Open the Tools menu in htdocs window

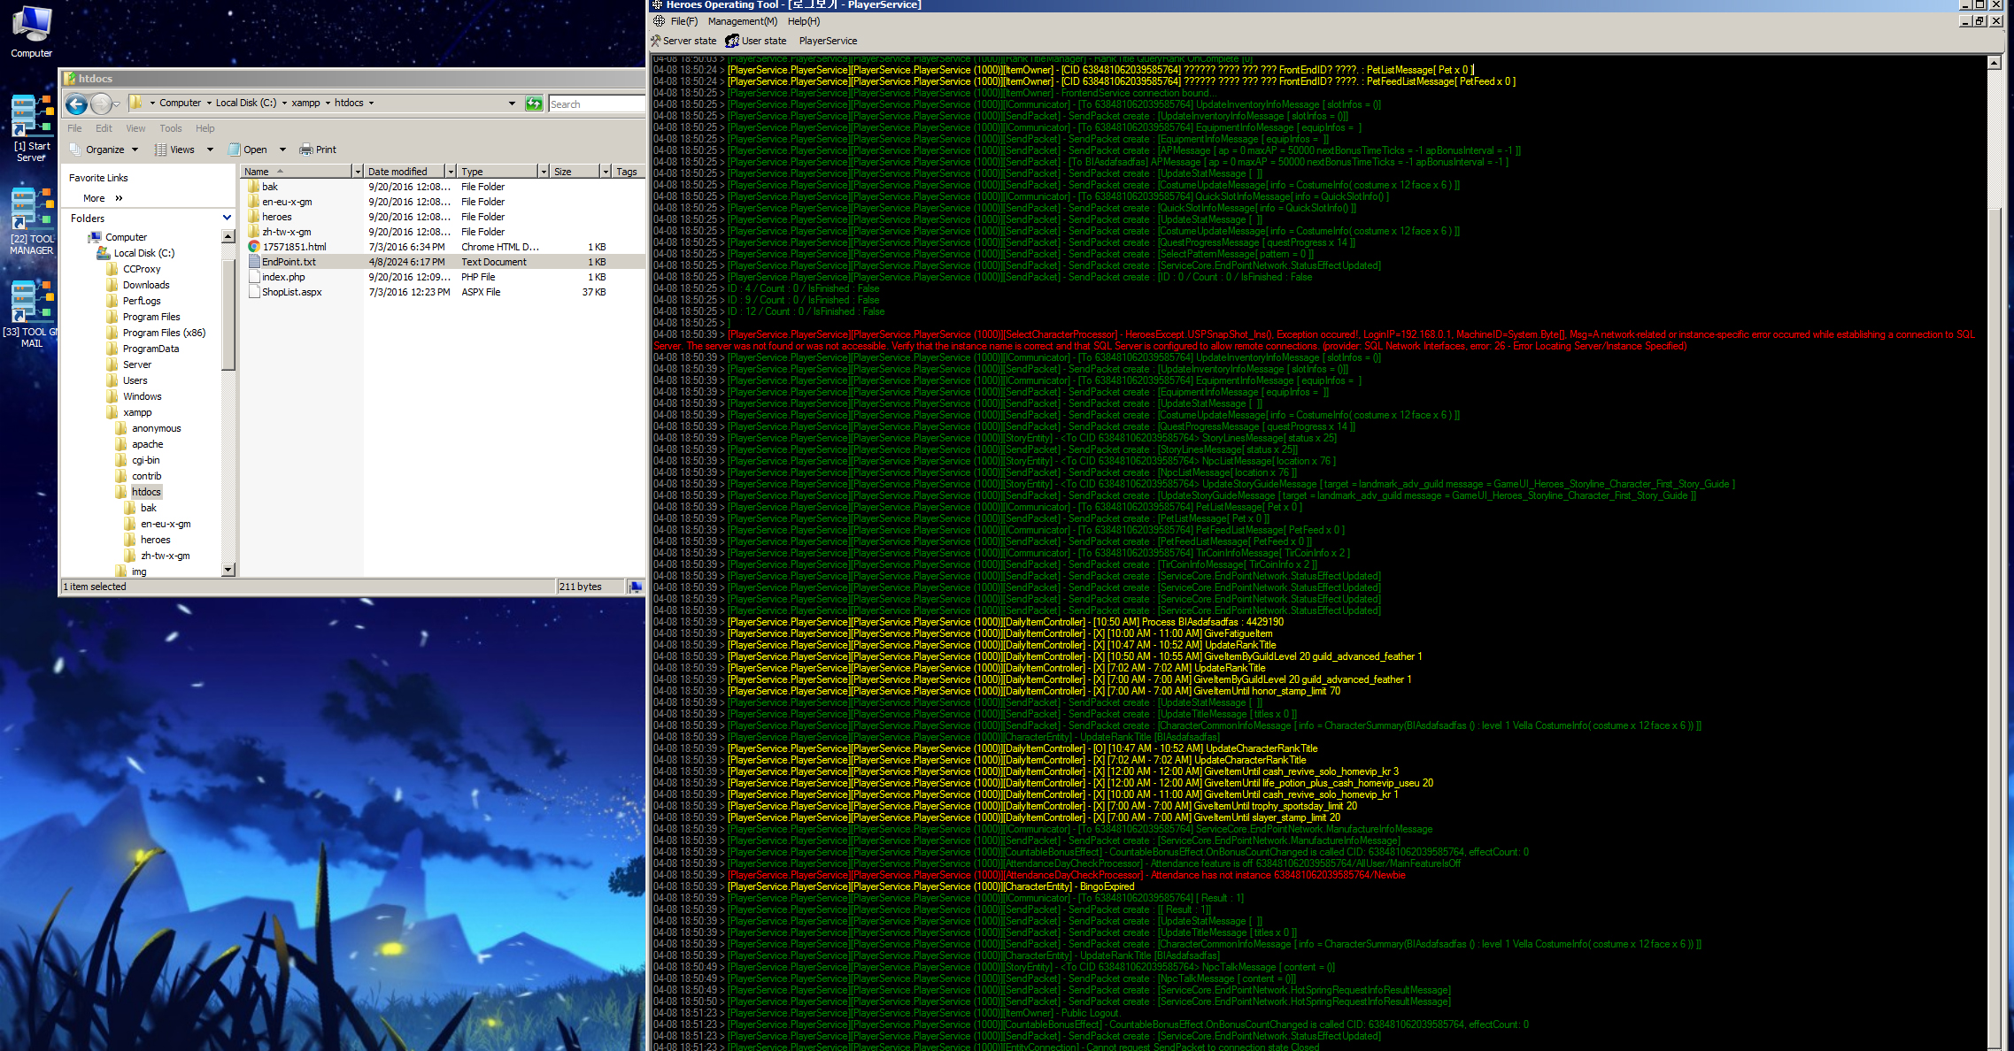point(170,128)
